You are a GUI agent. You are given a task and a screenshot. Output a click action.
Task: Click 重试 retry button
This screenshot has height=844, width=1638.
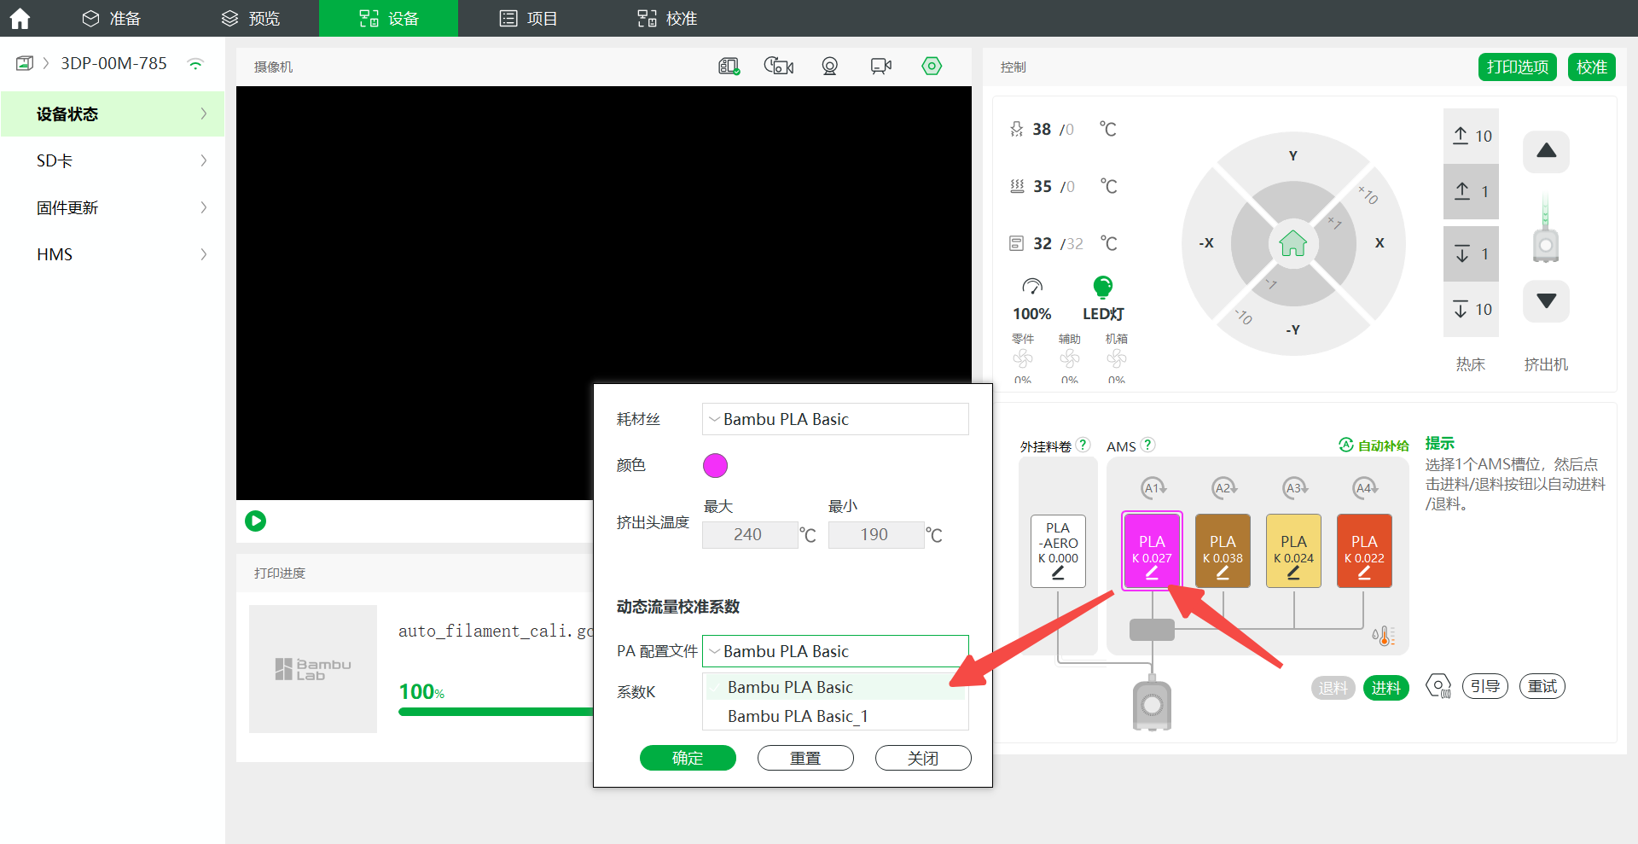(x=1542, y=686)
